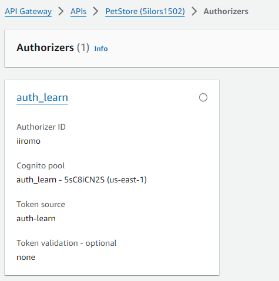Click the Token source value auth-learn
The width and height of the screenshot is (279, 281).
tap(36, 218)
